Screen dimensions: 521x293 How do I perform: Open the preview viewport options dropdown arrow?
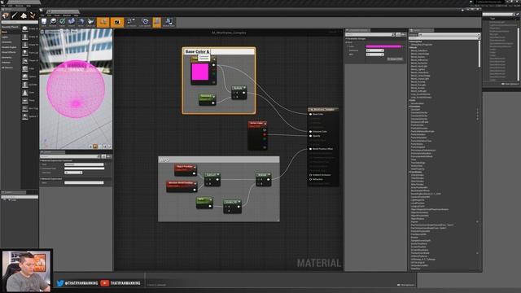tap(42, 32)
